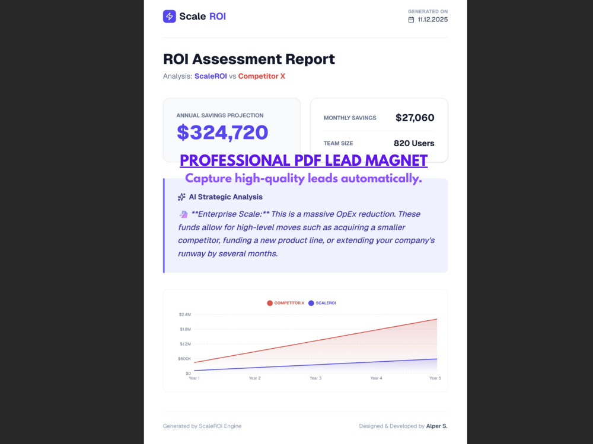
Task: Click the purple ScaleROI link in analysis line
Action: [x=211, y=76]
